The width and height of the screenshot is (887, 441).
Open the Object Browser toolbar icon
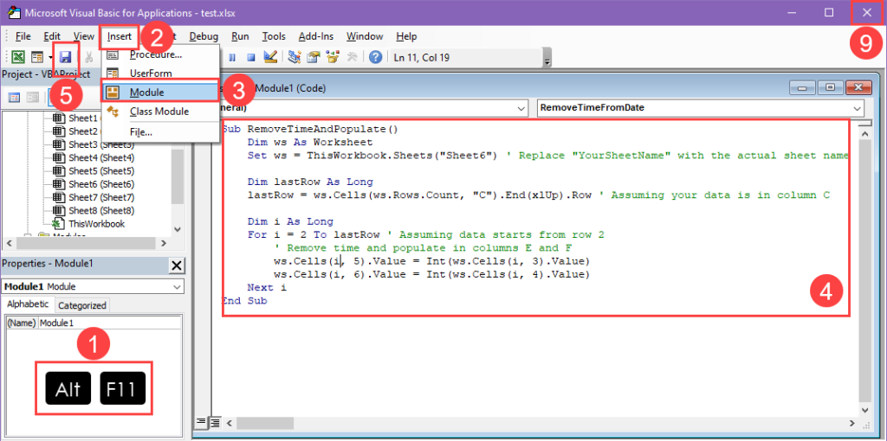(x=332, y=57)
